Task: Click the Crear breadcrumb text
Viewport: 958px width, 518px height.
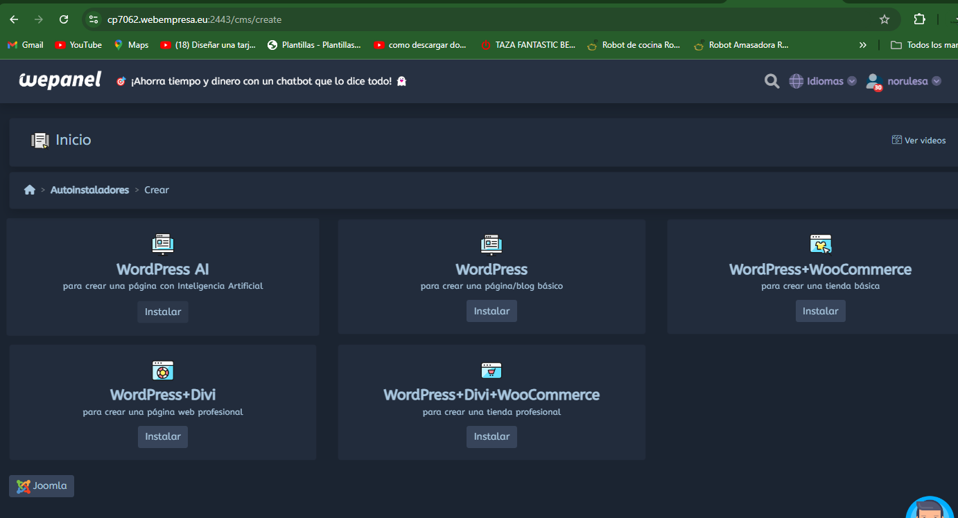Action: click(157, 190)
